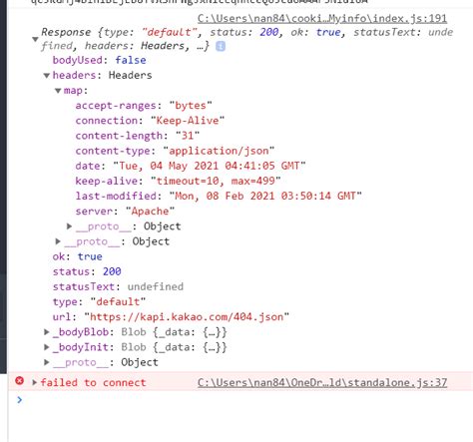Collapse the map: node
473x442 pixels.
(58, 91)
